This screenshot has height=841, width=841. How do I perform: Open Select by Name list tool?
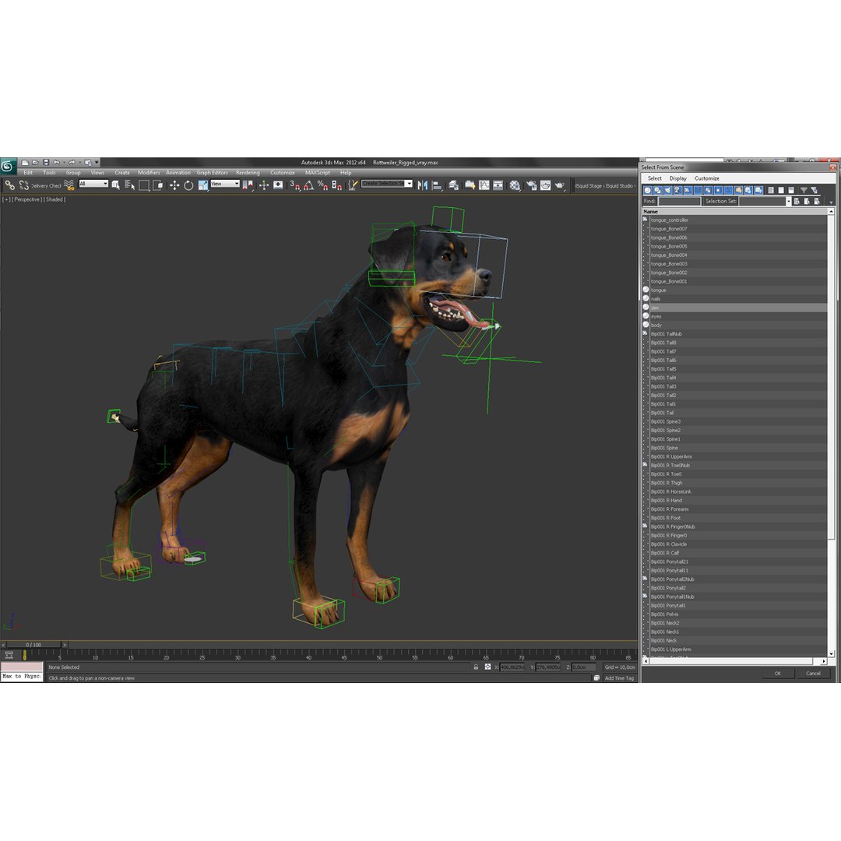(x=130, y=185)
